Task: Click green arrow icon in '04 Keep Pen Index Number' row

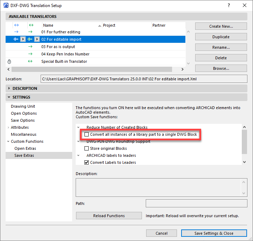Action: pyautogui.click(x=30, y=54)
